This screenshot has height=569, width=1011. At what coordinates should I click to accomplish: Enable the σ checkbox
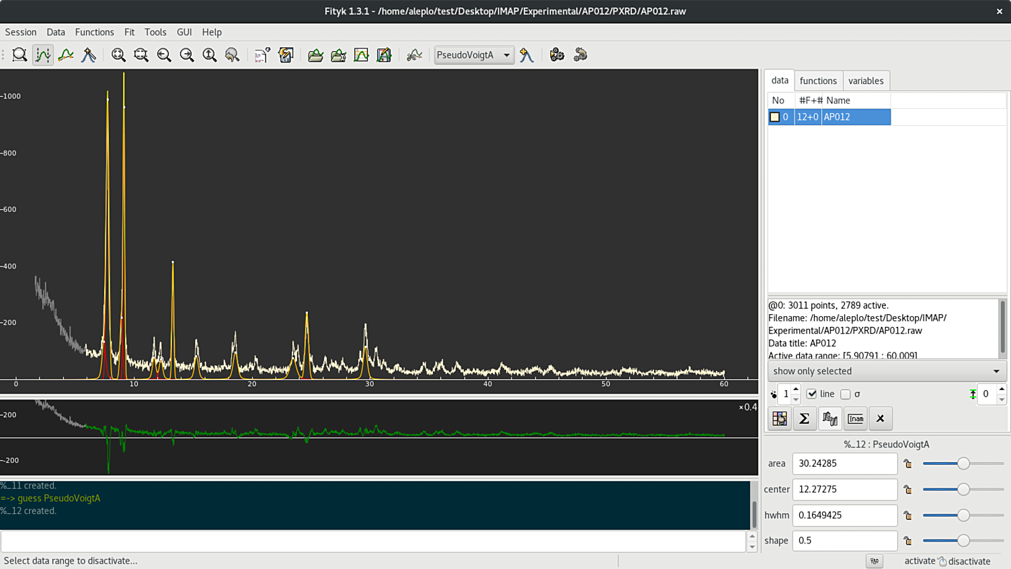coord(846,394)
